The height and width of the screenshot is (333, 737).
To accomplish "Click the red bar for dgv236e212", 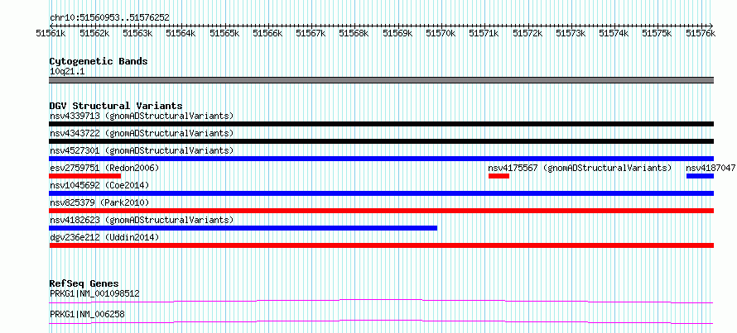I will [x=381, y=245].
